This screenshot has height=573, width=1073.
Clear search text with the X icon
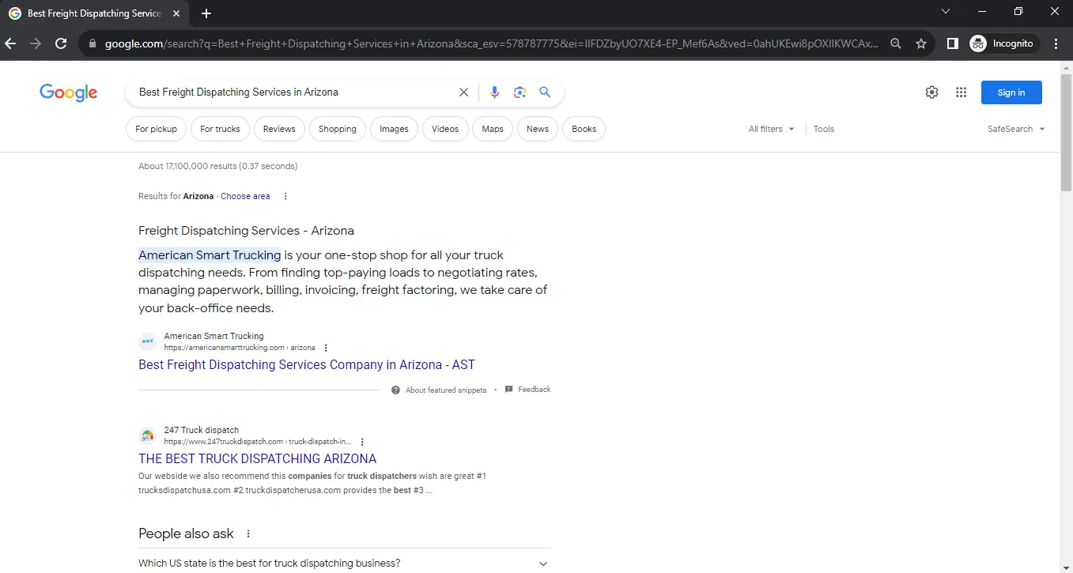(464, 92)
